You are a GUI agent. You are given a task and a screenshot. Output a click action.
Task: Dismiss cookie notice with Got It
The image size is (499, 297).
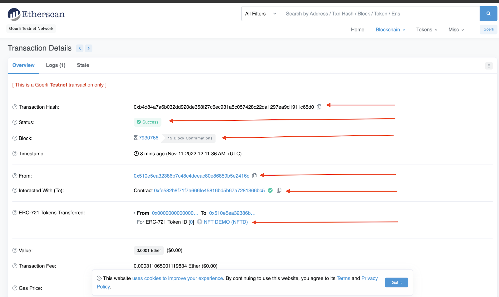[396, 282]
